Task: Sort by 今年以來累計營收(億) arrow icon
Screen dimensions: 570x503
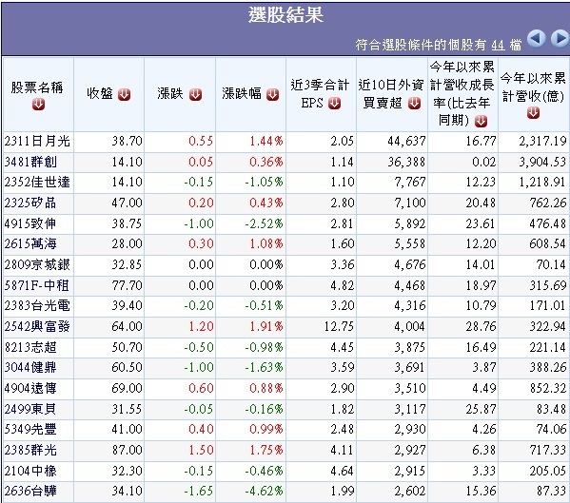Action: click(x=533, y=113)
